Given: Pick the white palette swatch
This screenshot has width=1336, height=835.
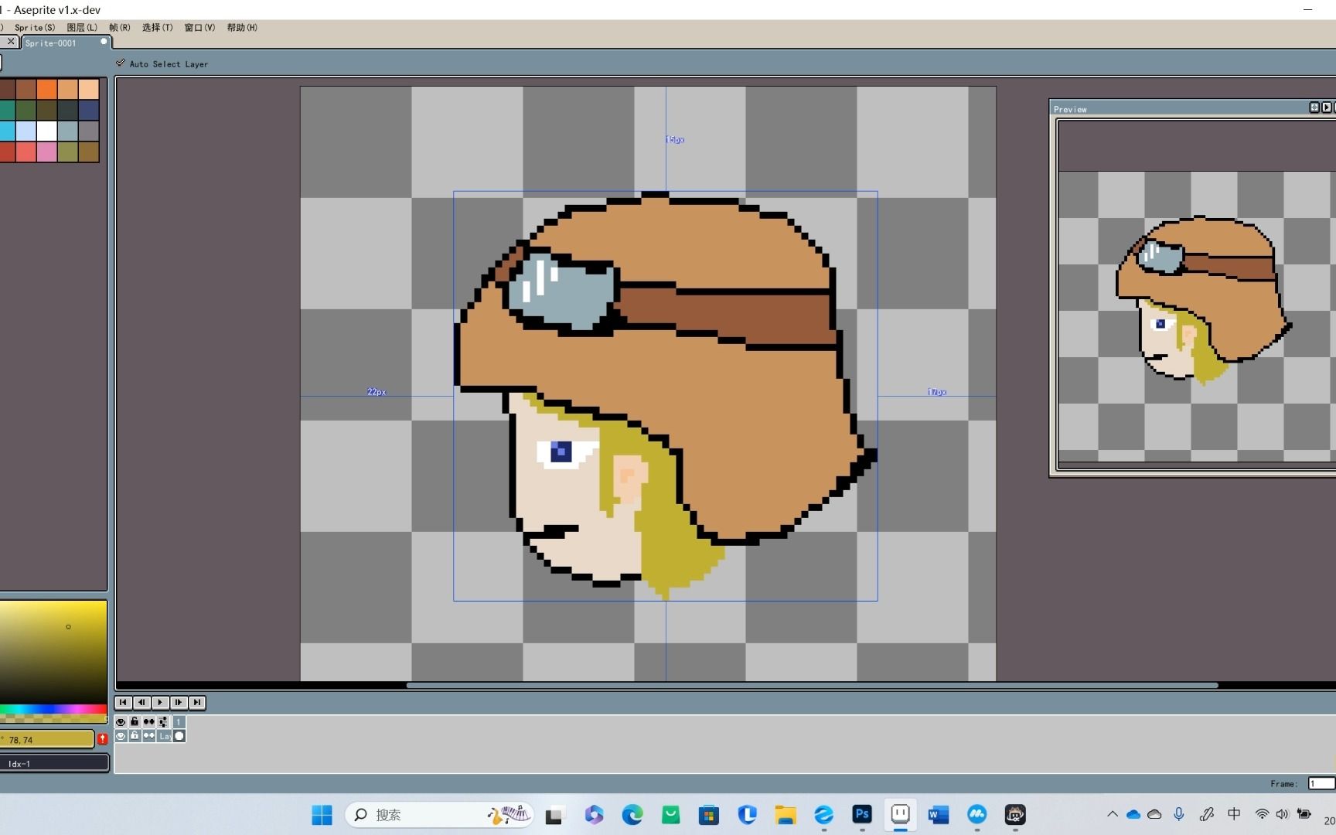Looking at the screenshot, I should click(x=47, y=131).
